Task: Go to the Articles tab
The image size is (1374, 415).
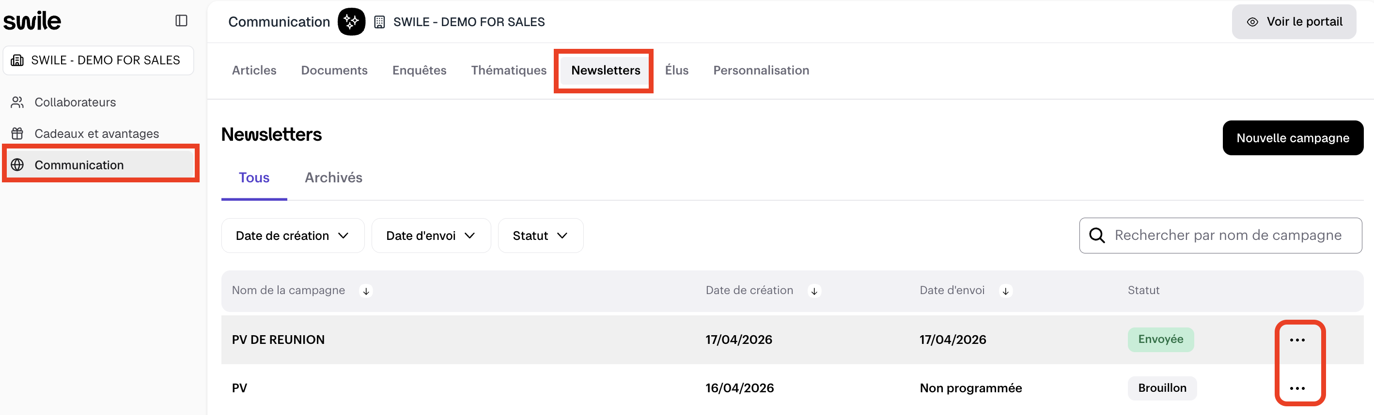Action: click(x=254, y=70)
